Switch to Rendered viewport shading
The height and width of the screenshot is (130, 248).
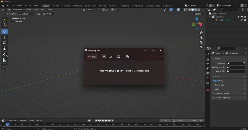coord(199,10)
